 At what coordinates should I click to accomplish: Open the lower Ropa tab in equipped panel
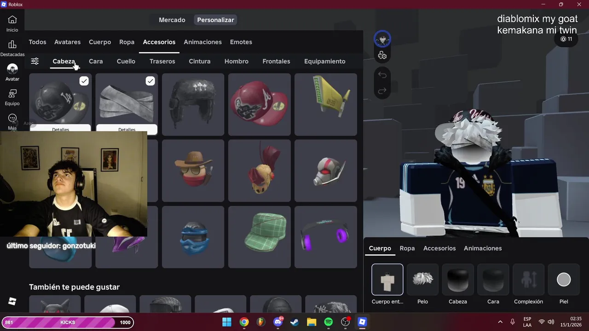pyautogui.click(x=407, y=248)
